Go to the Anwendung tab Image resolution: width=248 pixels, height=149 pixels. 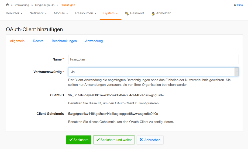coord(94,41)
